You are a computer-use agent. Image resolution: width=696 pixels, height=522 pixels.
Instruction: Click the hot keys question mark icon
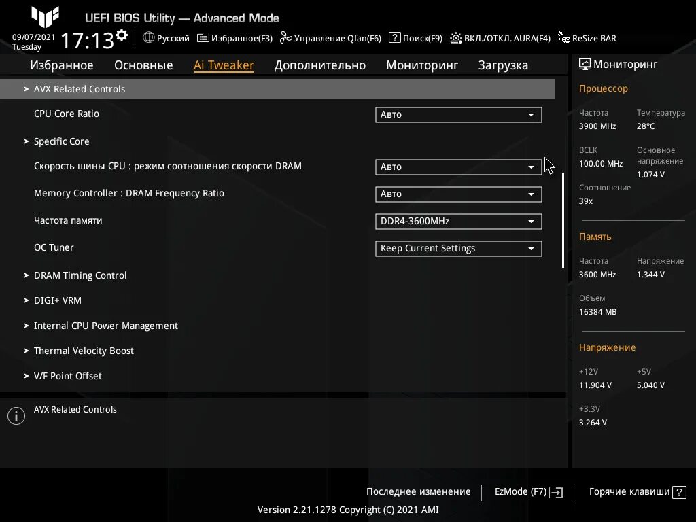click(679, 492)
